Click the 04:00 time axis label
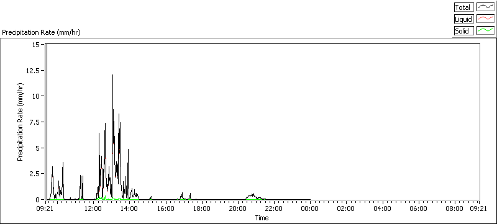The width and height of the screenshot is (497, 224). tap(382, 208)
